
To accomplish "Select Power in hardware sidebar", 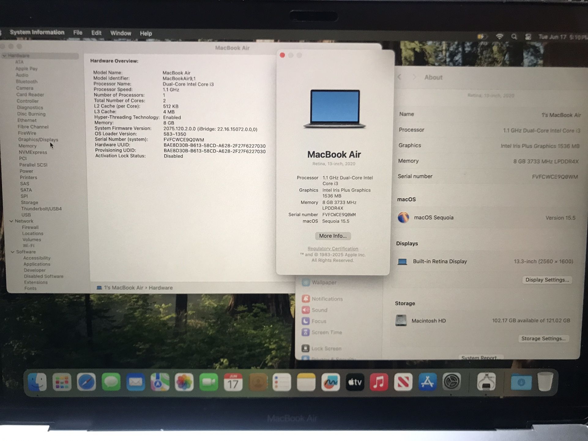I will click(26, 171).
